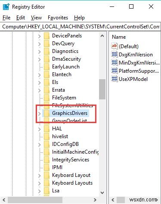Viewport: 161px width, 204px height.
Task: Maximize the Registry Editor window
Action: [131, 6]
